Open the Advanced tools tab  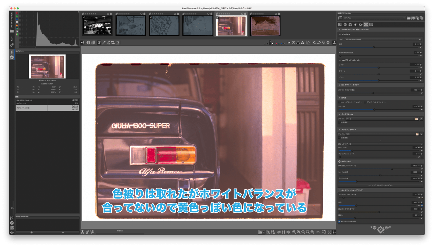355,24
